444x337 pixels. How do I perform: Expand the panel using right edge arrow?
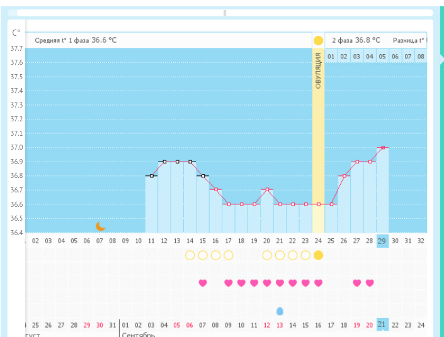441,58
